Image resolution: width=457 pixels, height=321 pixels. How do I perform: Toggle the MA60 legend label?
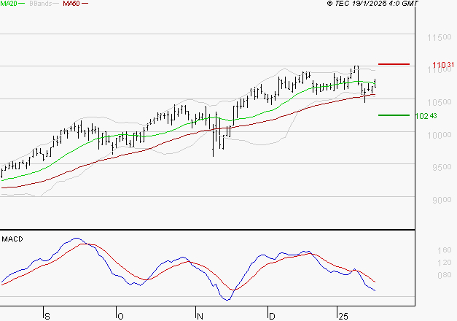click(71, 4)
